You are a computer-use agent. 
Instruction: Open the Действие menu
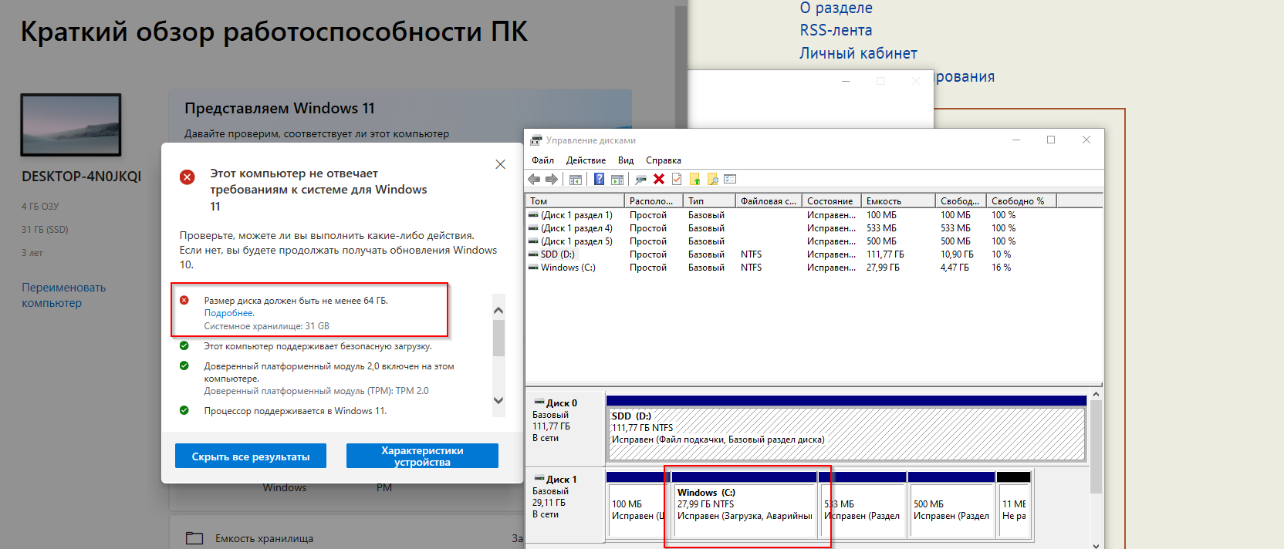click(586, 160)
